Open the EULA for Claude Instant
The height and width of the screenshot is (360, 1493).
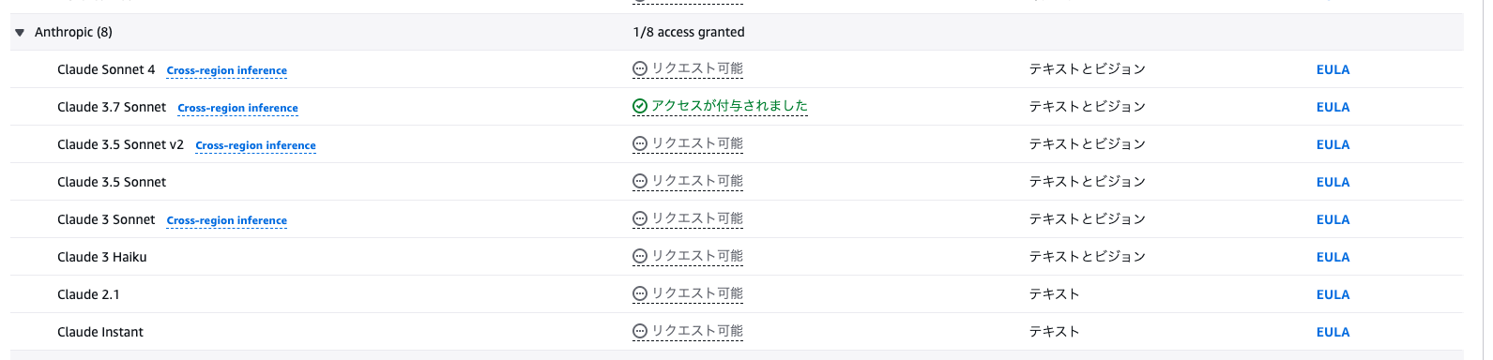click(1333, 332)
